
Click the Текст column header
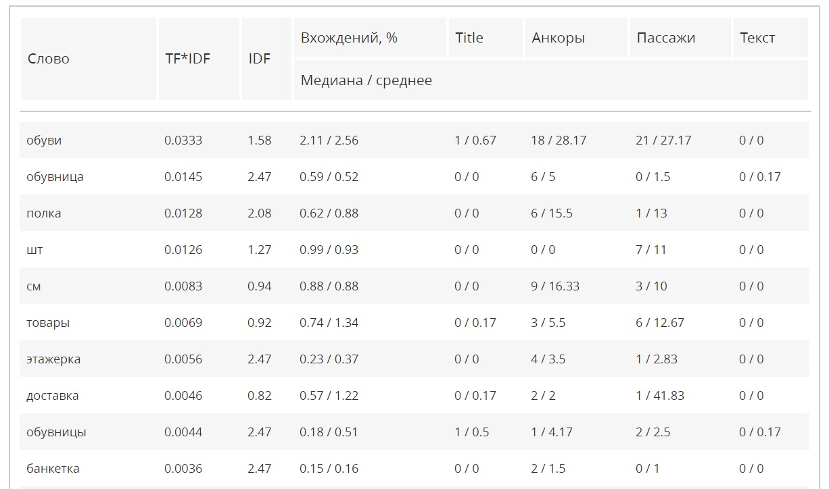point(757,38)
